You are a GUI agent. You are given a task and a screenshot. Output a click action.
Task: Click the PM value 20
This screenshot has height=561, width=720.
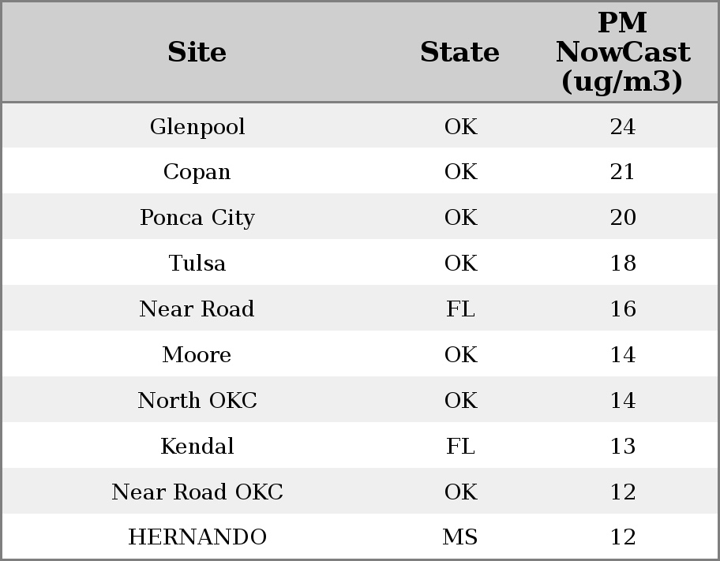[623, 218]
